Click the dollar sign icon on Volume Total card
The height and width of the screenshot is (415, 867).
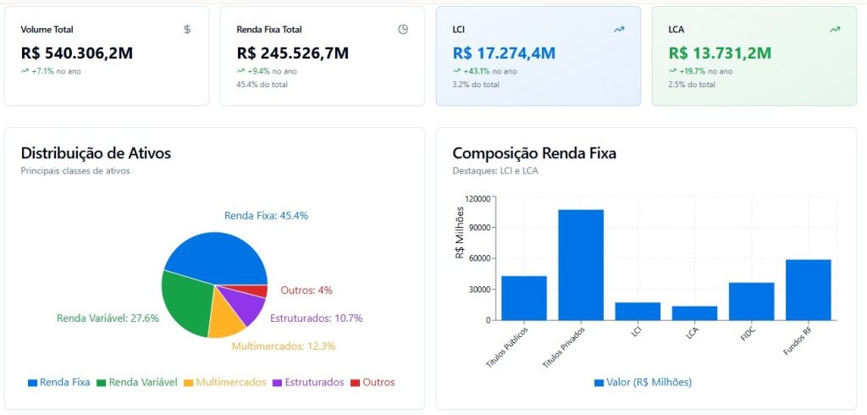pyautogui.click(x=187, y=30)
